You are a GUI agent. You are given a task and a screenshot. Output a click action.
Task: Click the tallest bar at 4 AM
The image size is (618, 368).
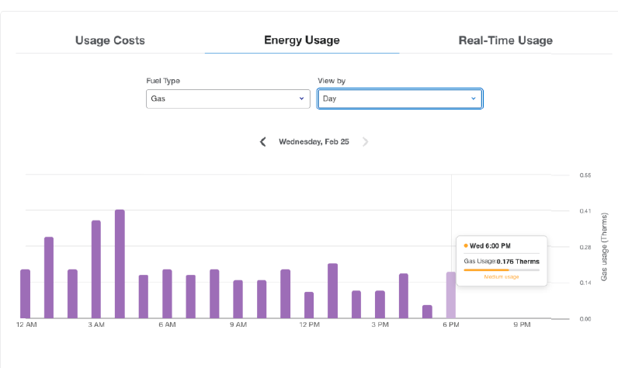click(x=120, y=264)
